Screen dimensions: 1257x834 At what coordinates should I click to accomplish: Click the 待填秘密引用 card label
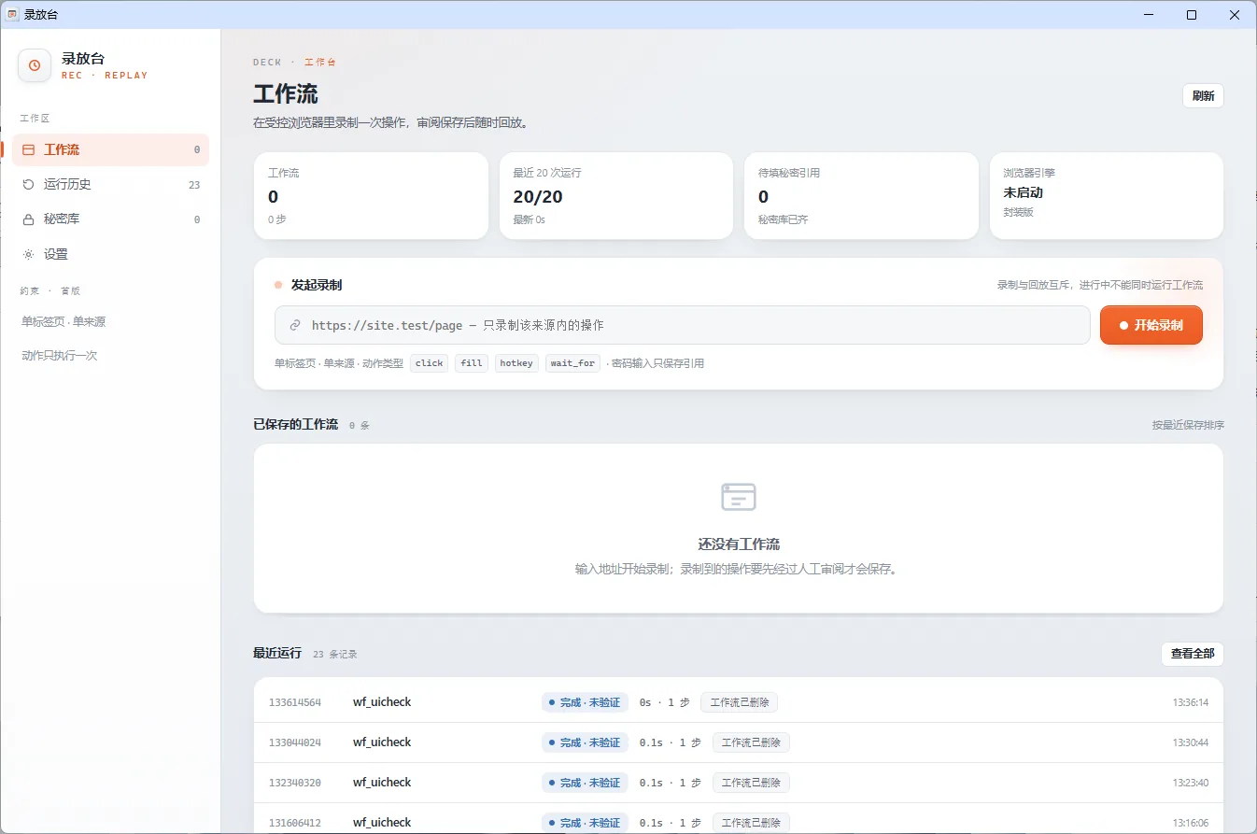tap(789, 173)
